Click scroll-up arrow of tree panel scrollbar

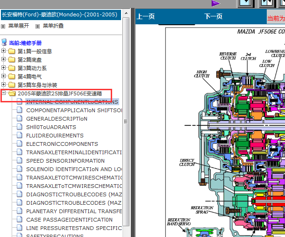coord(126,13)
